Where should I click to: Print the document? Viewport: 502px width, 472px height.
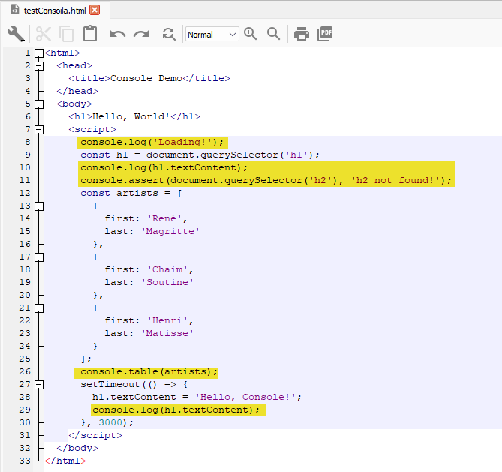pos(302,34)
